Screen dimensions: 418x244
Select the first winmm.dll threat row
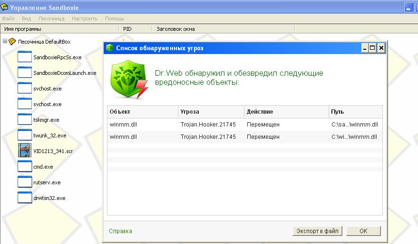click(190, 124)
